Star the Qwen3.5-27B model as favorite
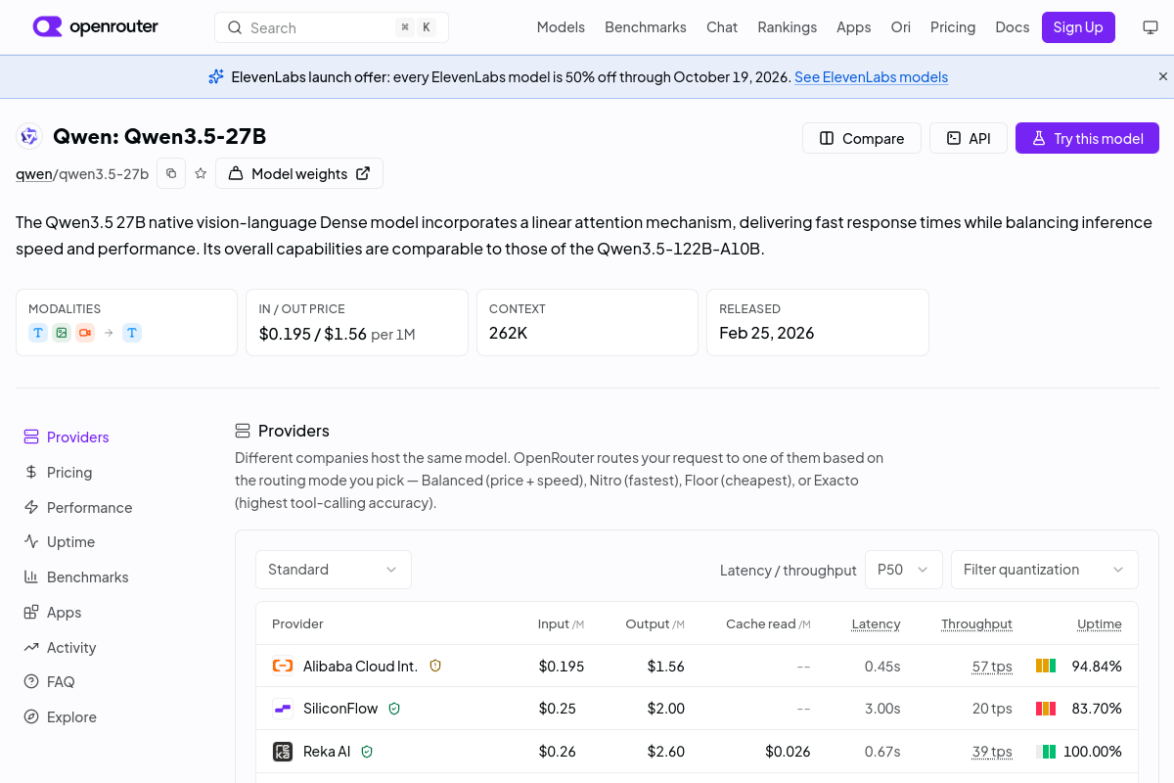The width and height of the screenshot is (1174, 783). click(201, 173)
